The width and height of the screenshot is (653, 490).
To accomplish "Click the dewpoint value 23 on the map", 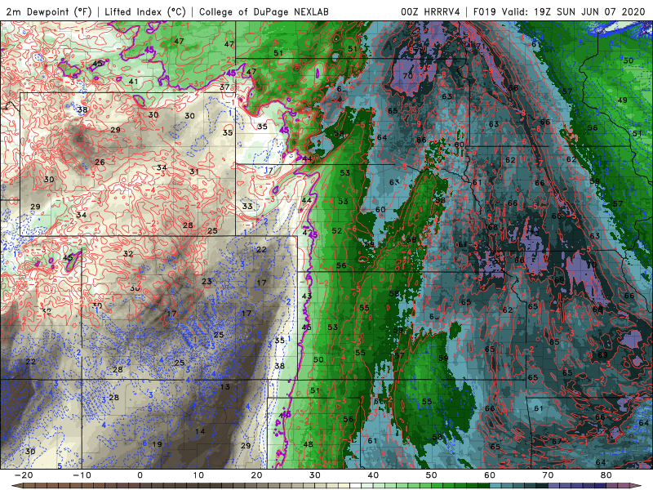I will 207,281.
